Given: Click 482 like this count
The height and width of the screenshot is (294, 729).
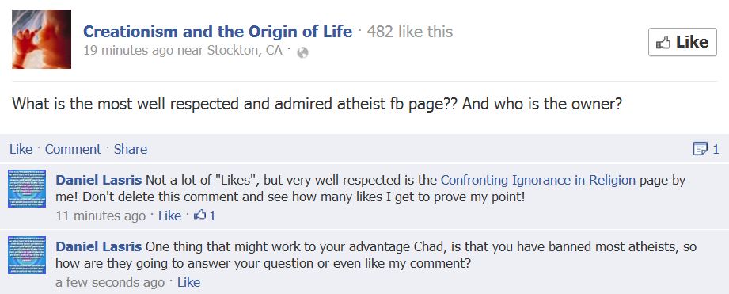Looking at the screenshot, I should click(x=409, y=32).
